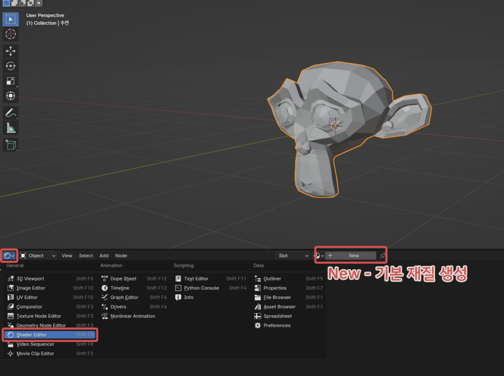The height and width of the screenshot is (376, 504).
Task: Choose the Measure tool
Action: (10, 128)
